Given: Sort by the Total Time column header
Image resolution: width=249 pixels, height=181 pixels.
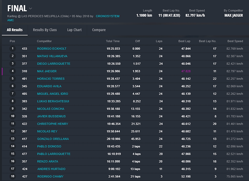Looking at the screenshot, I should click(x=113, y=41).
